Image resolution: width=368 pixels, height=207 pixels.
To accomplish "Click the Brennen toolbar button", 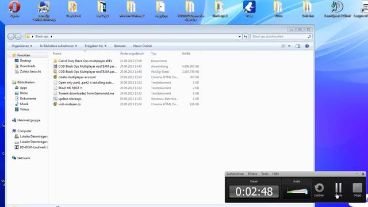I will click(x=120, y=46).
